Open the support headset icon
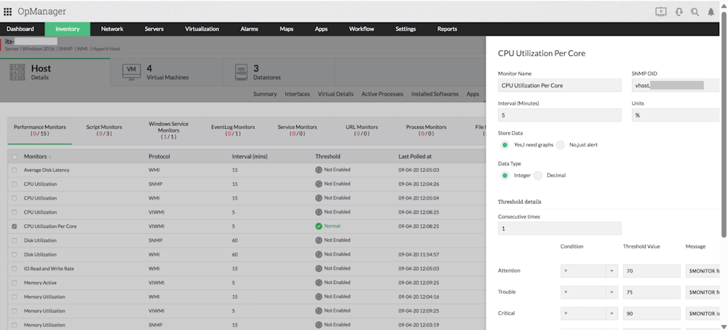This screenshot has width=728, height=330. pyautogui.click(x=678, y=12)
